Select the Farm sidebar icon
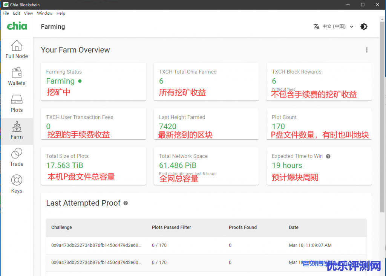This screenshot has width=386, height=276. coord(17,127)
